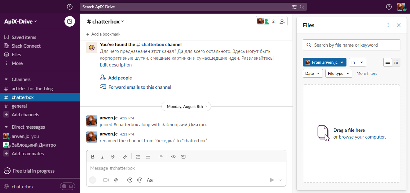Open the ApiX-Drive workspace menu
This screenshot has height=193, width=410.
20,21
